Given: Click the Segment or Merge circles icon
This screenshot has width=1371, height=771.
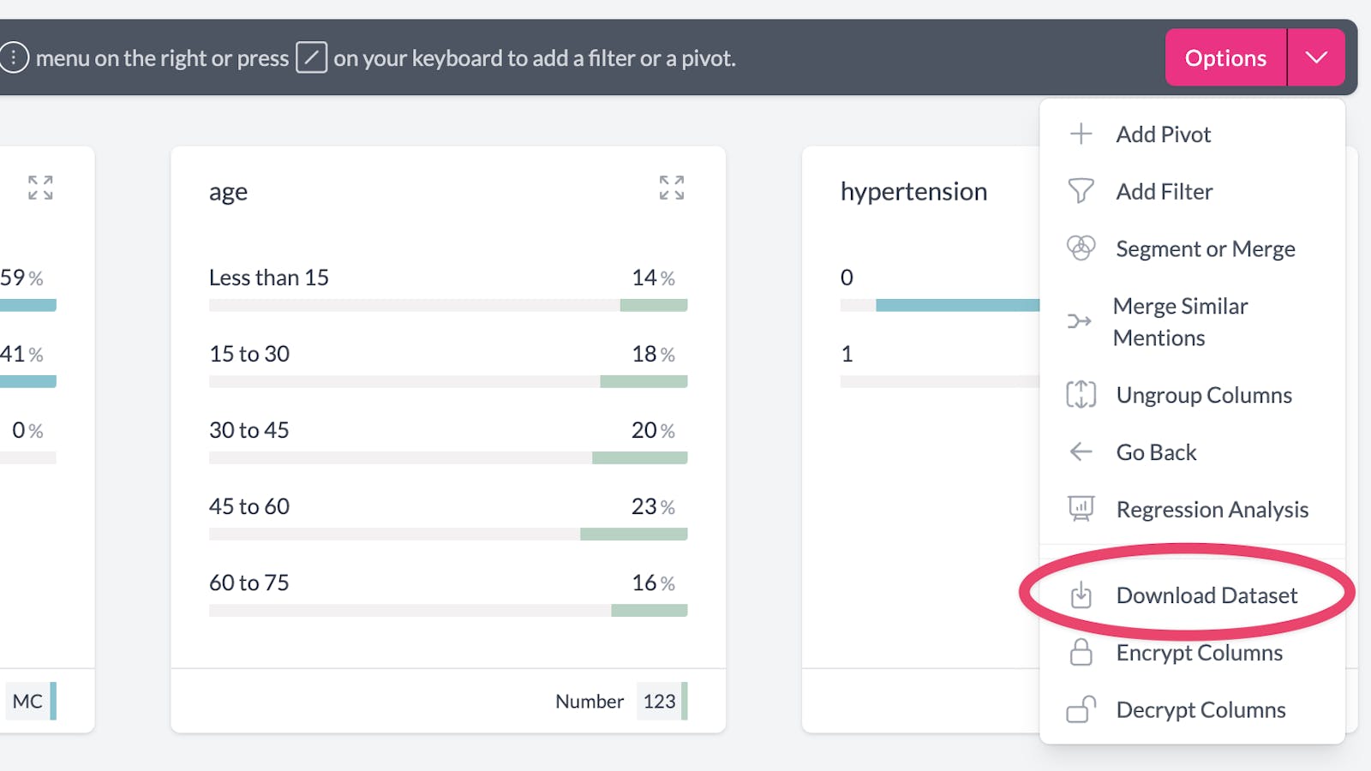Looking at the screenshot, I should click(1081, 248).
